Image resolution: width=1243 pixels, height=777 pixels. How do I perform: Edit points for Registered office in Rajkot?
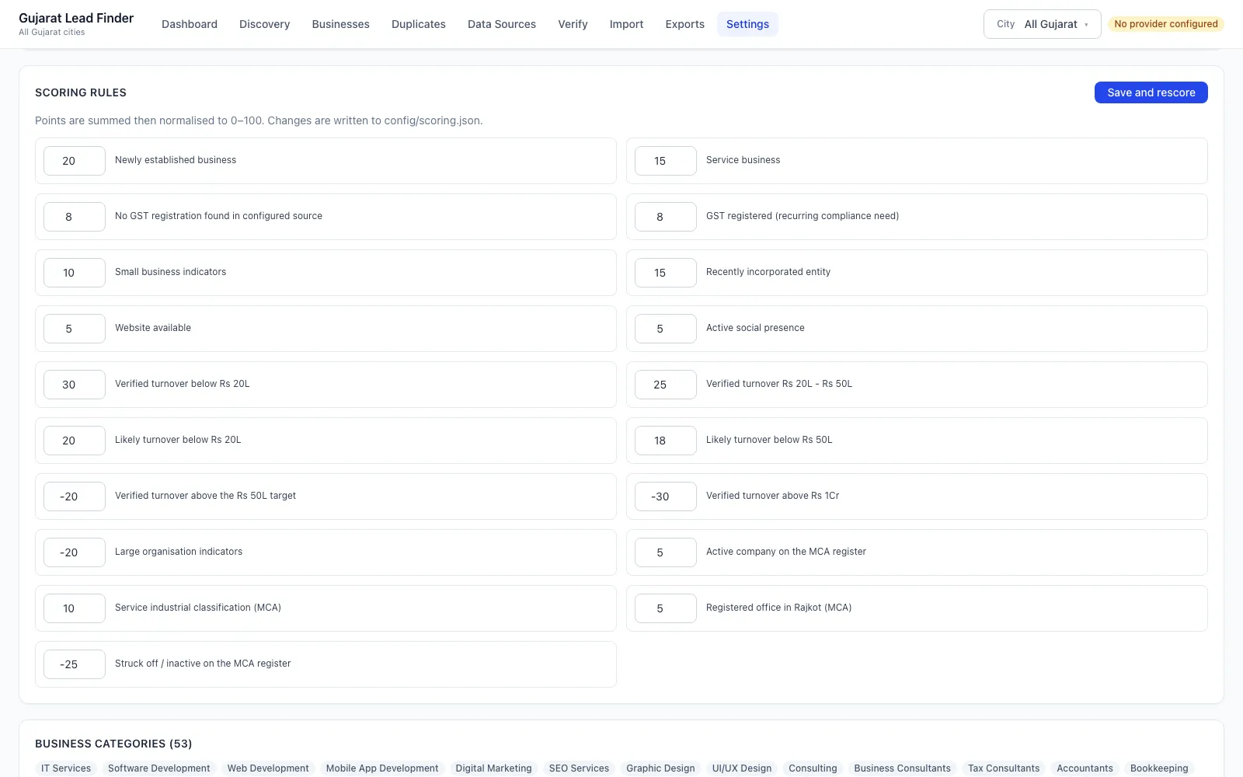click(666, 608)
